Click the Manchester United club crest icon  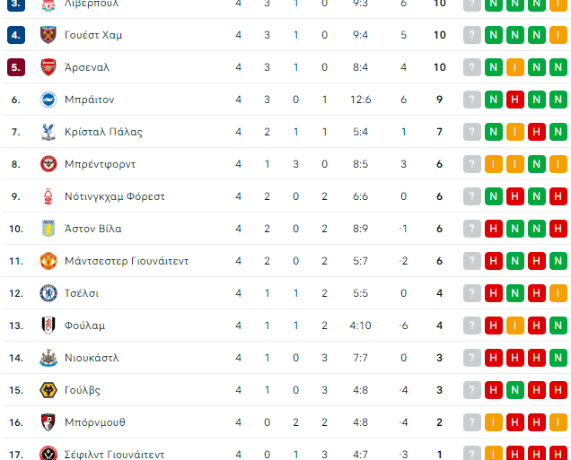pyautogui.click(x=48, y=261)
